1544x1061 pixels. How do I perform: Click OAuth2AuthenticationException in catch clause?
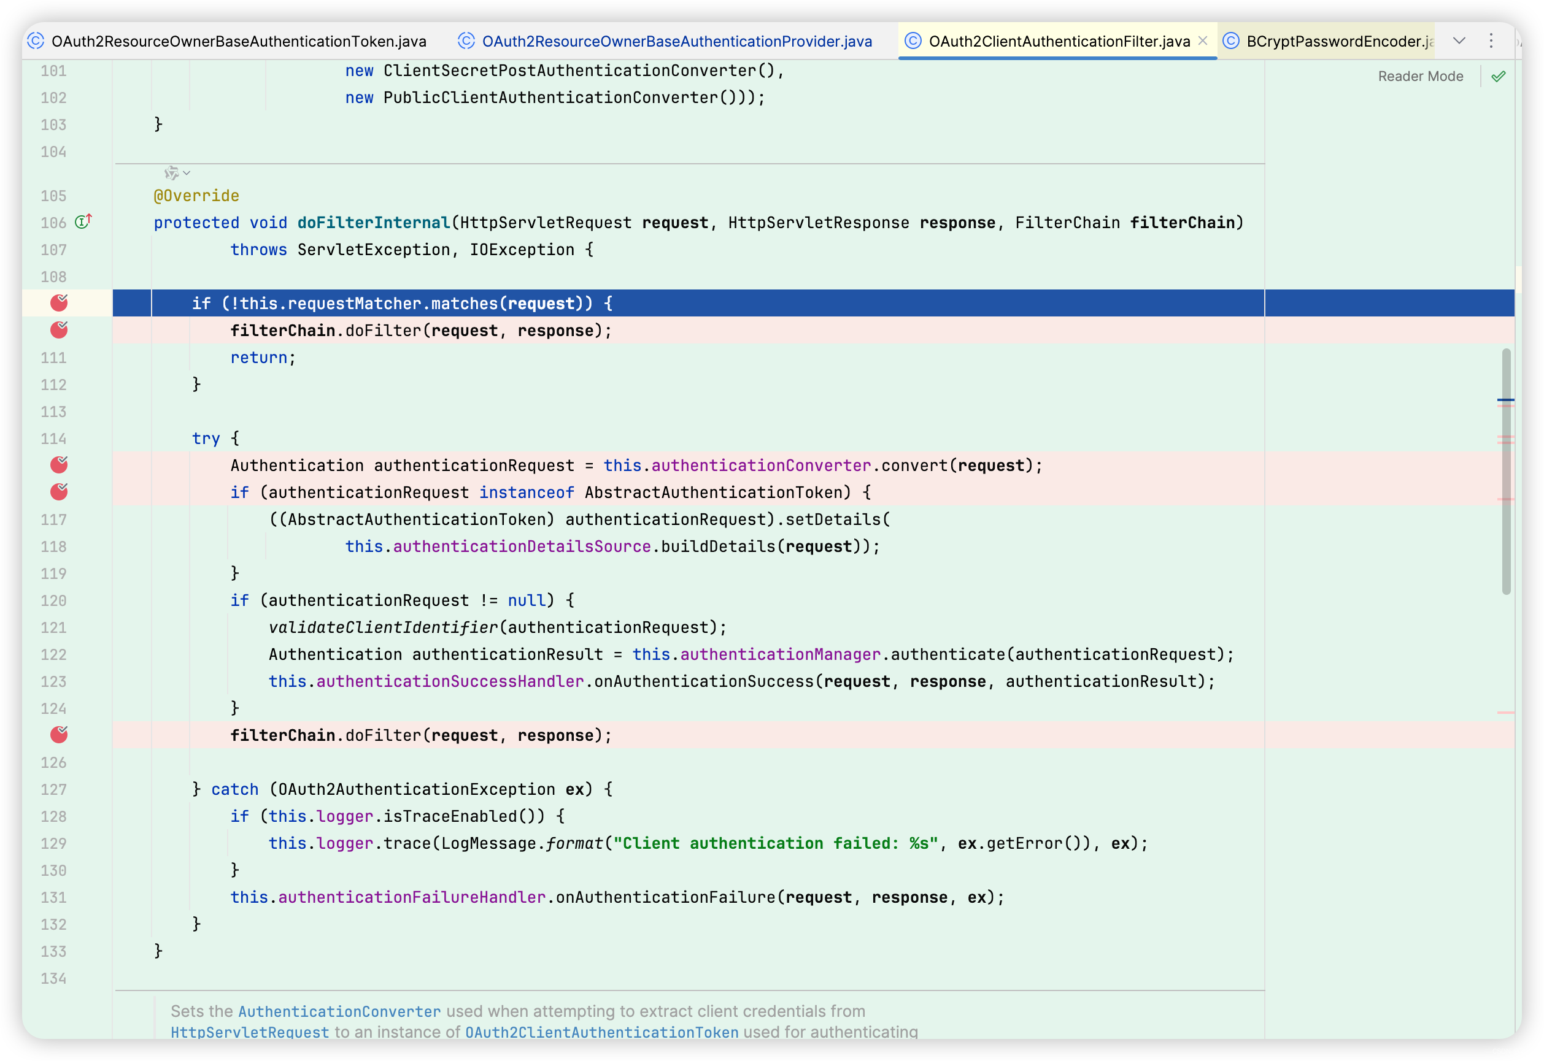click(417, 789)
